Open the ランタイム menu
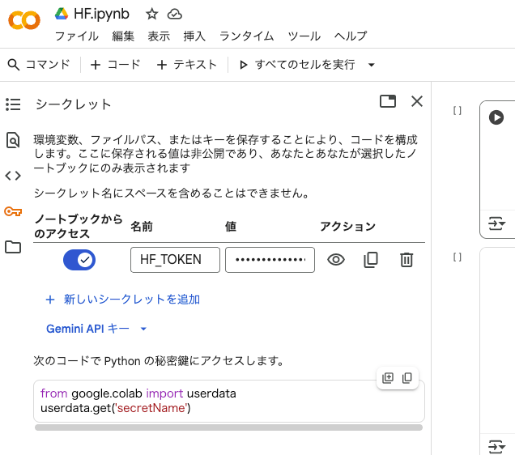Viewport: 515px width, 455px height. click(247, 36)
